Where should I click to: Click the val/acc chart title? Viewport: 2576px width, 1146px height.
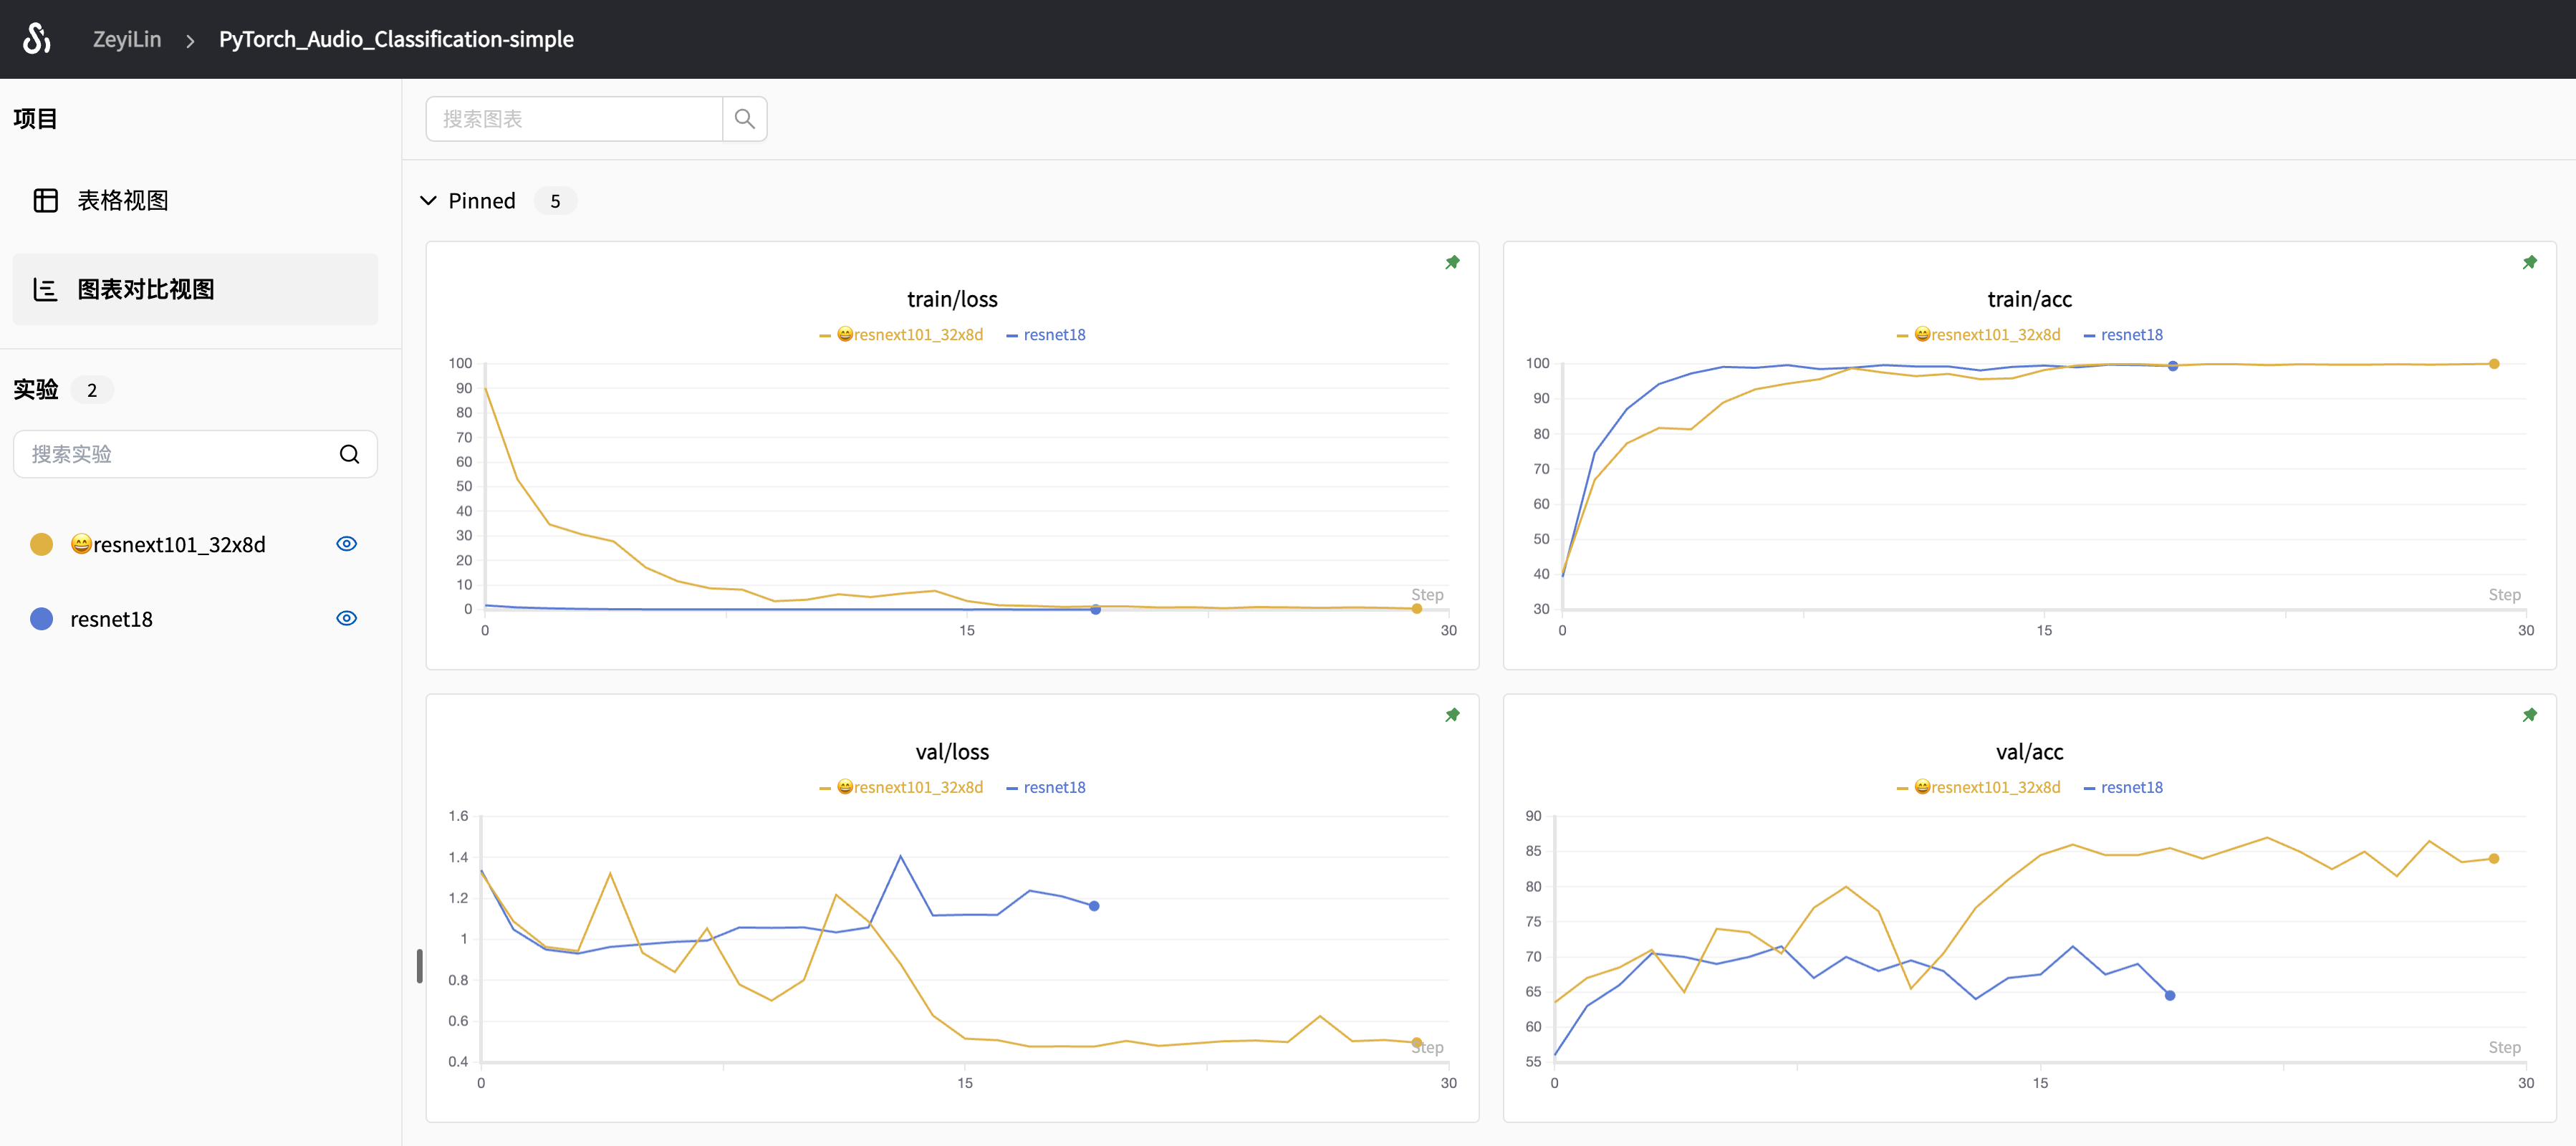pyautogui.click(x=2029, y=752)
